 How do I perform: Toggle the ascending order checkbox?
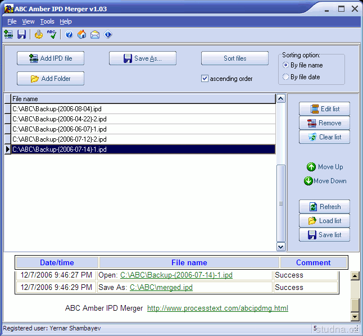[205, 79]
